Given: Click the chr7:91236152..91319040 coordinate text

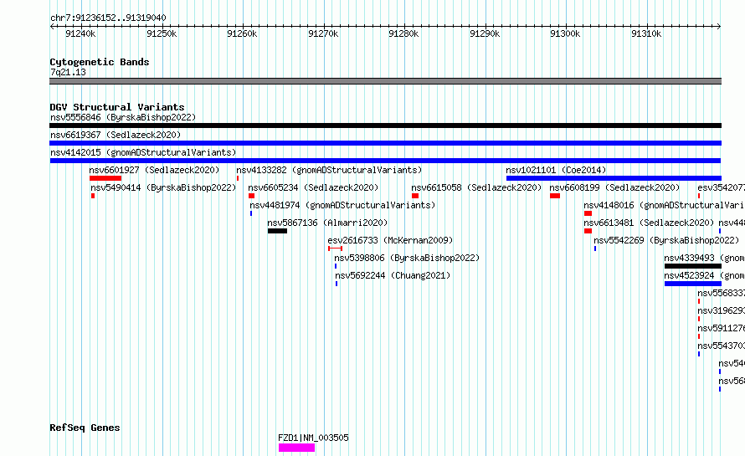Looking at the screenshot, I should click(x=108, y=18).
